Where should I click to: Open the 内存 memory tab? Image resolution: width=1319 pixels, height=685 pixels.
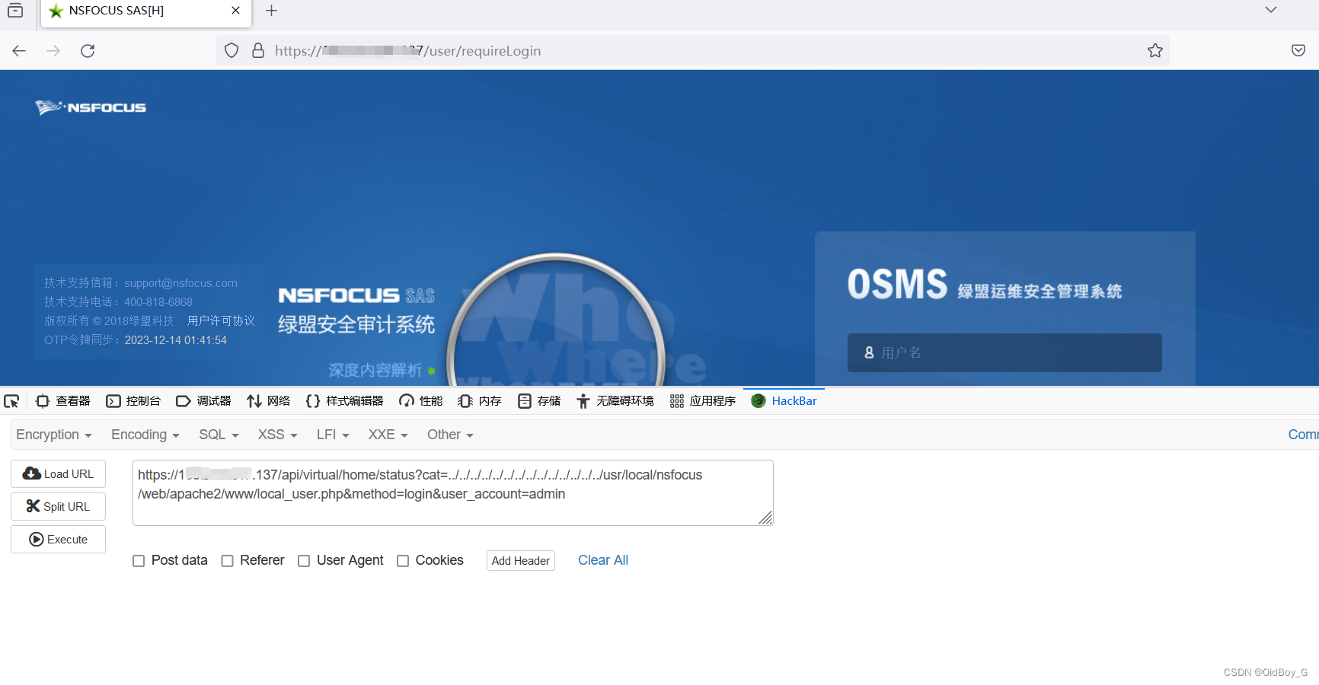480,401
